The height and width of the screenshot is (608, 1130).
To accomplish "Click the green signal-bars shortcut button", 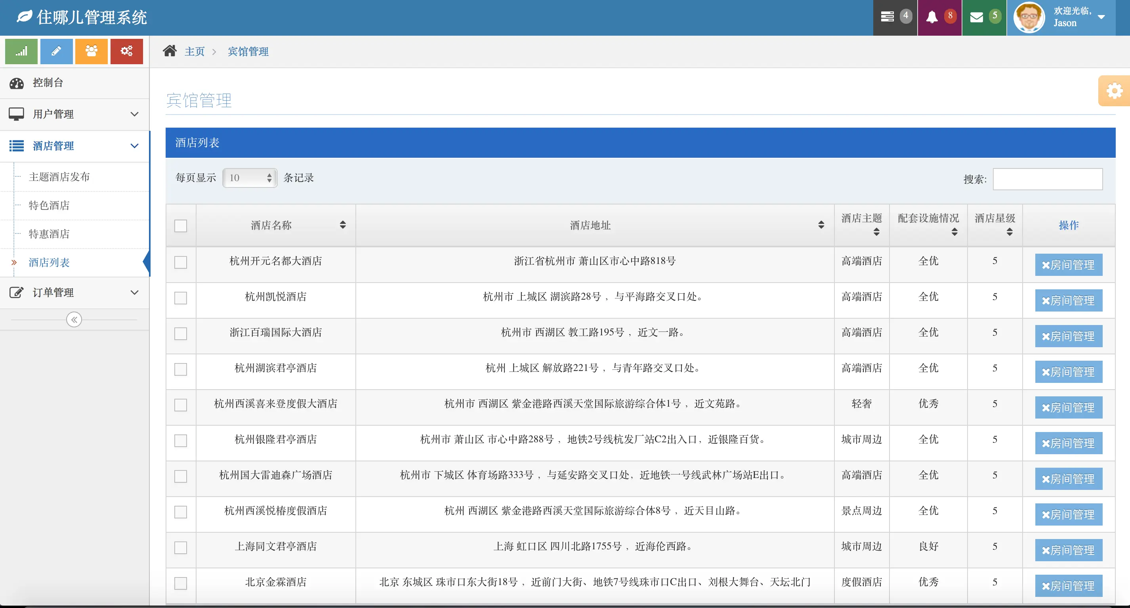I will click(21, 51).
